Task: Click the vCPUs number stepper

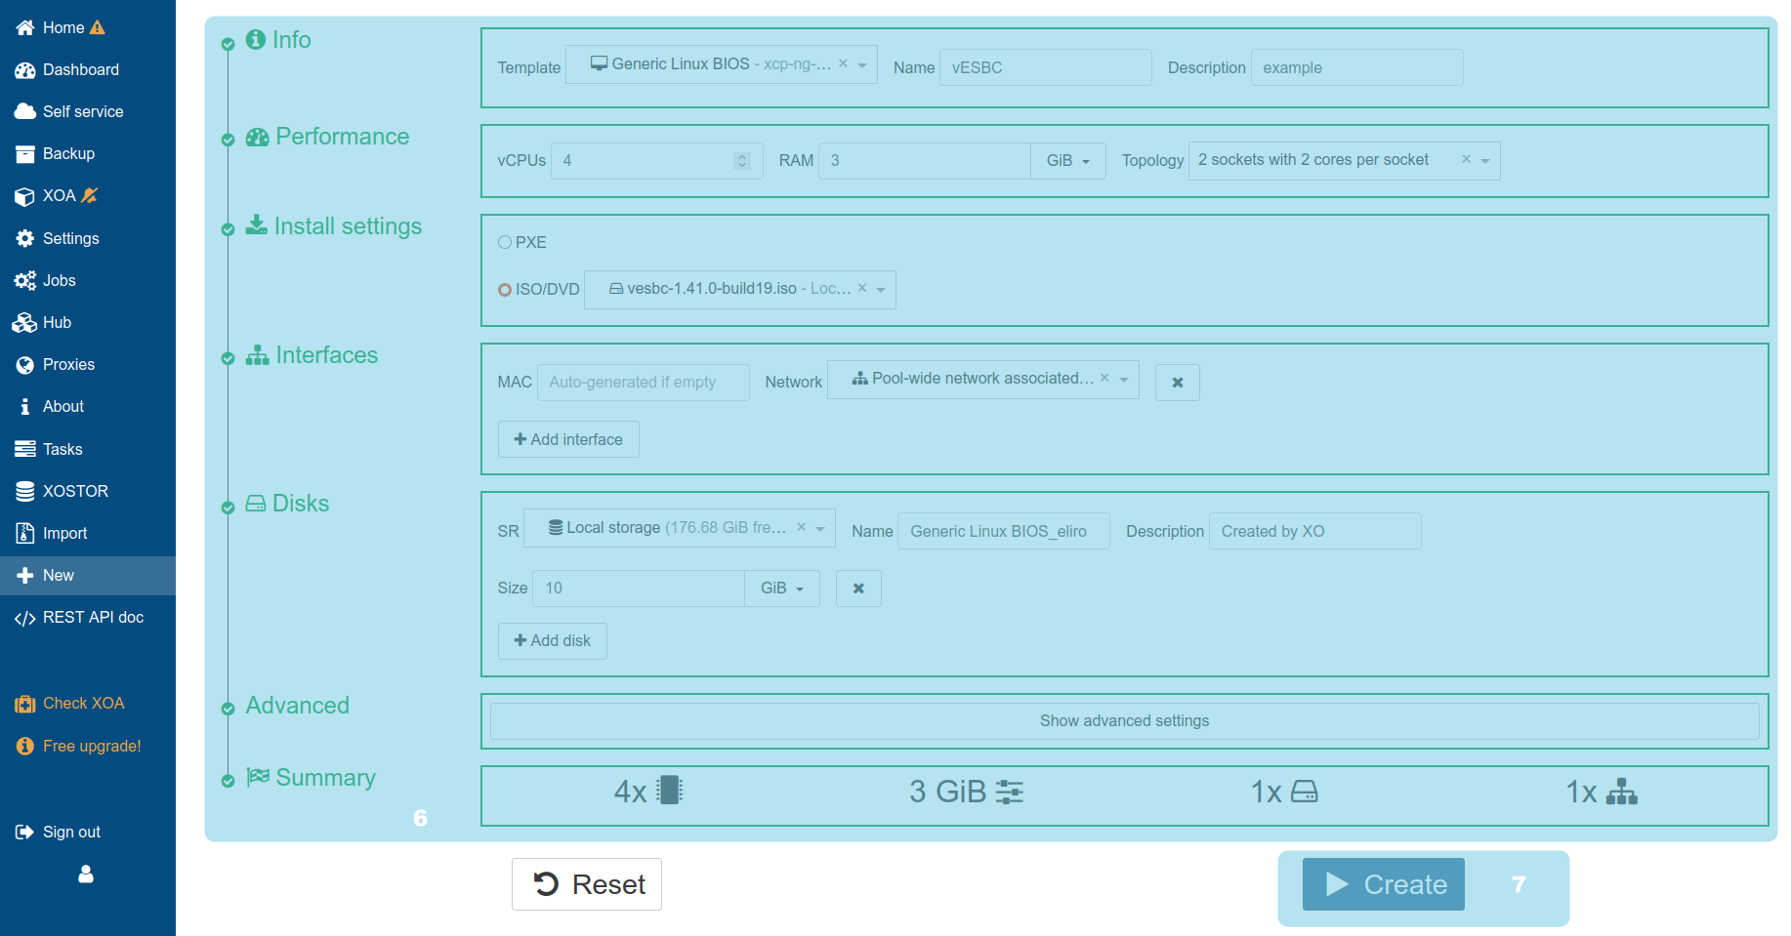Action: coord(742,161)
